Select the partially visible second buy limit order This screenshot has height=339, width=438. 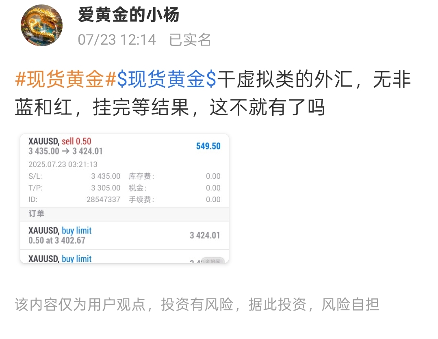(125, 257)
